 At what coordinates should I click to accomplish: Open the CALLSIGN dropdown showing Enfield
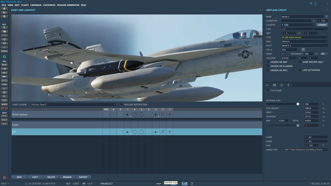(289, 58)
